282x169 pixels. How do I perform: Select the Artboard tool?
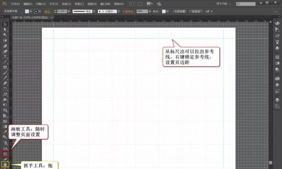[5, 154]
